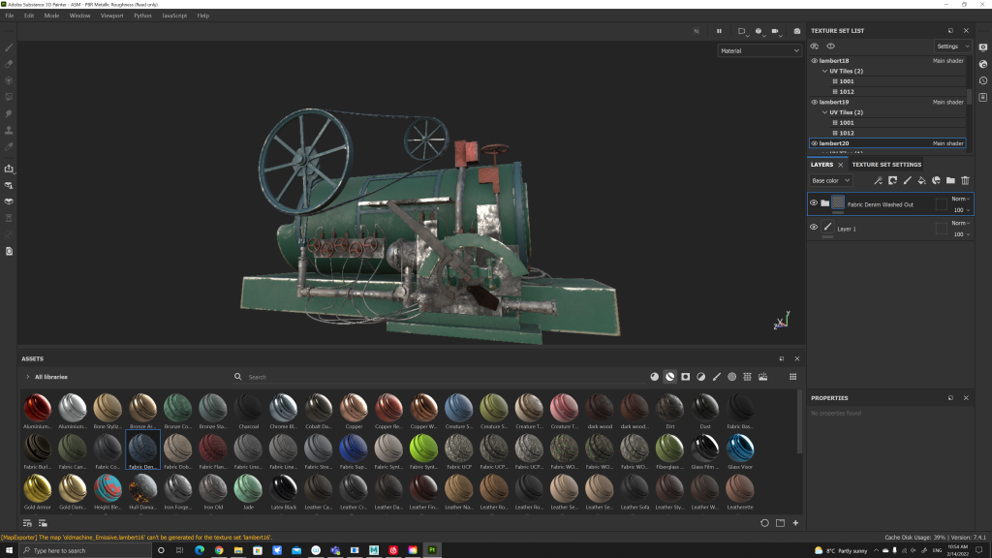
Task: Add a fill layer in Layers panel
Action: (921, 180)
